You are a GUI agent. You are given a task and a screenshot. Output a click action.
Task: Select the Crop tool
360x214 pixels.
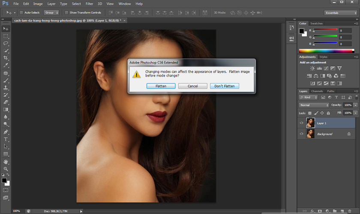pos(6,58)
